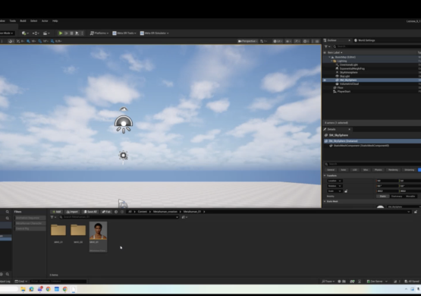This screenshot has width=421, height=296.
Task: Open the Meta XR Tools dropdown
Action: tap(124, 33)
